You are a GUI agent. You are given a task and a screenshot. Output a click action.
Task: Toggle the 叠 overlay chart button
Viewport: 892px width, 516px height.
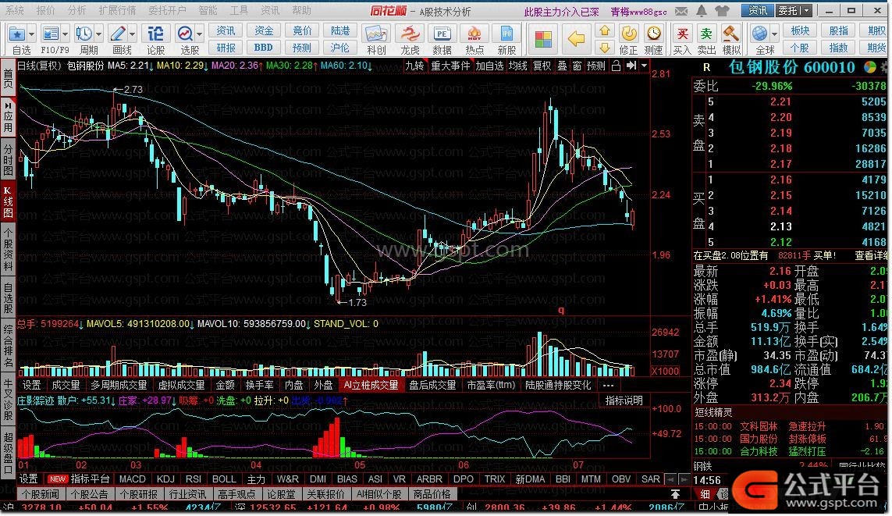point(562,66)
